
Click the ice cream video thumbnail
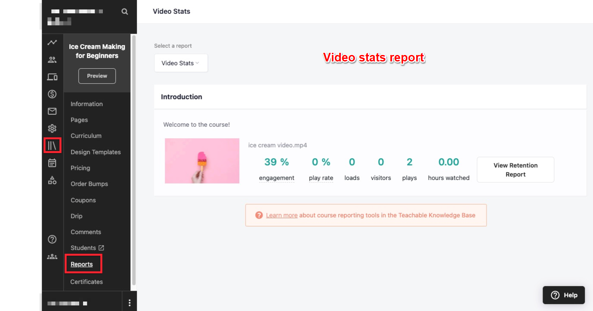[x=202, y=161]
